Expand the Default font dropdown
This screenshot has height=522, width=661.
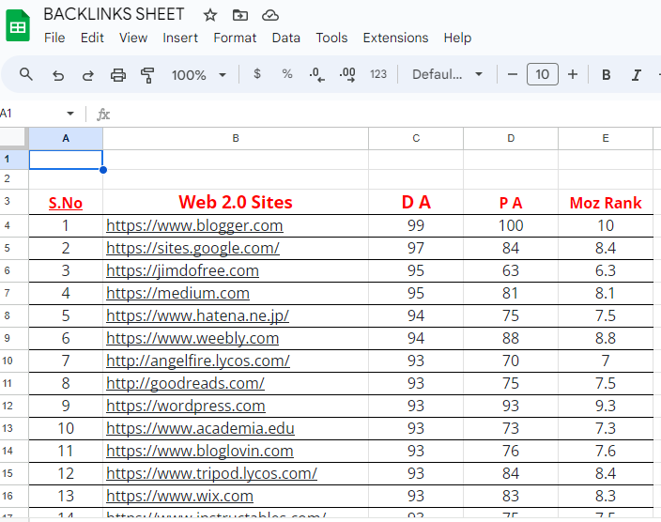click(x=448, y=75)
